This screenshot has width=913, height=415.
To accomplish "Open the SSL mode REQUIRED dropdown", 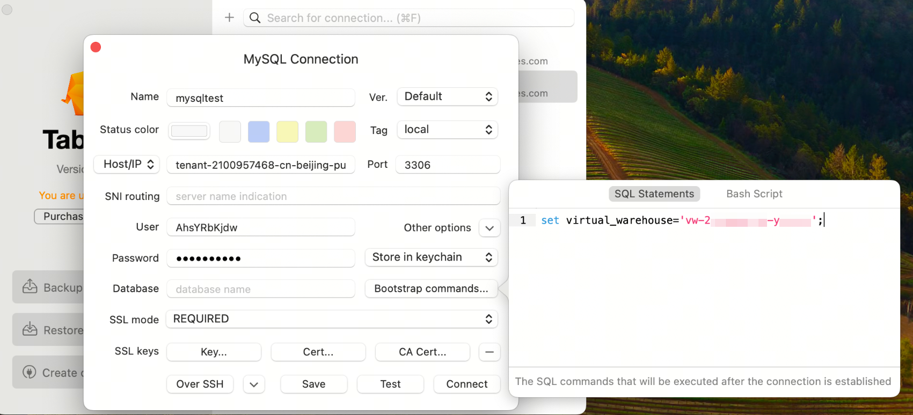I will tap(332, 319).
